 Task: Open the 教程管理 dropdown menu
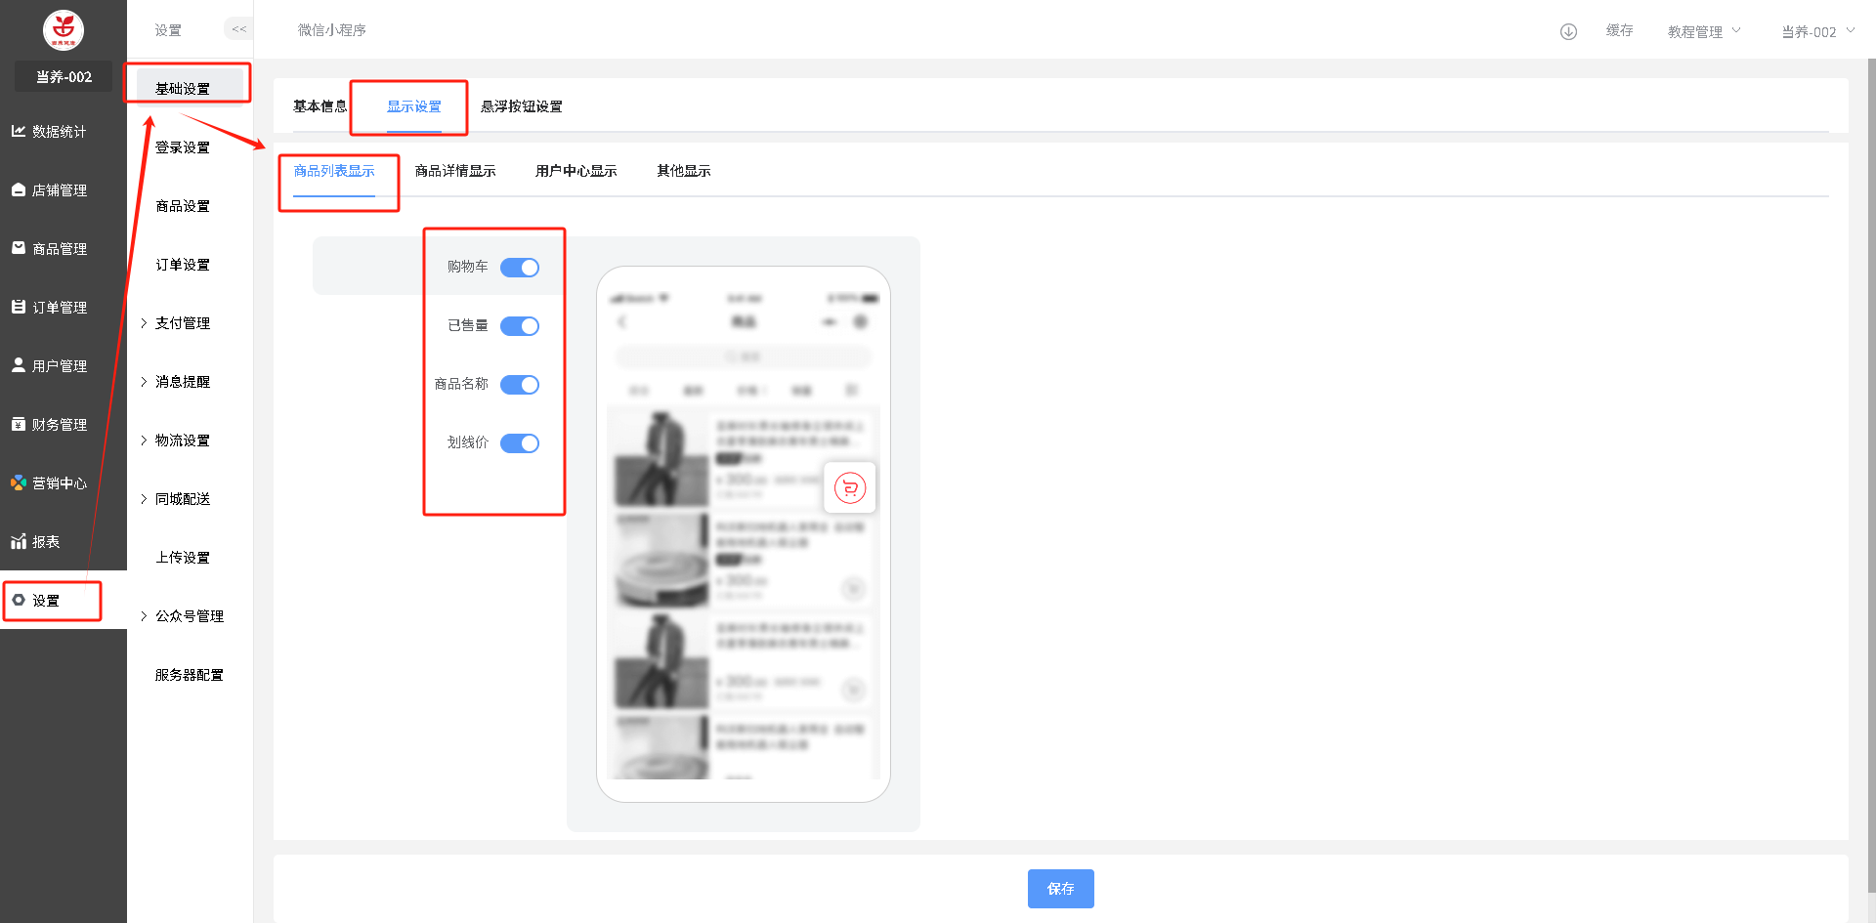click(1703, 31)
